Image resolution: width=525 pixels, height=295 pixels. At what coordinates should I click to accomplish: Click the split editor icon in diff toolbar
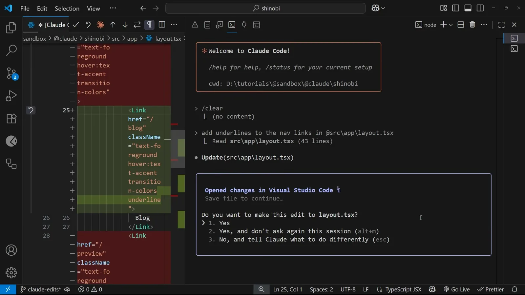[x=162, y=25]
